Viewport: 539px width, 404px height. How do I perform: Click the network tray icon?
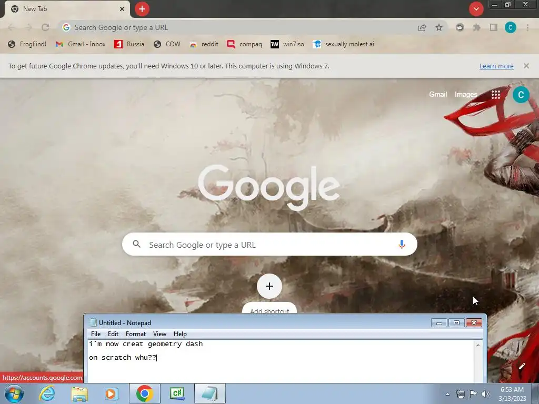point(460,394)
